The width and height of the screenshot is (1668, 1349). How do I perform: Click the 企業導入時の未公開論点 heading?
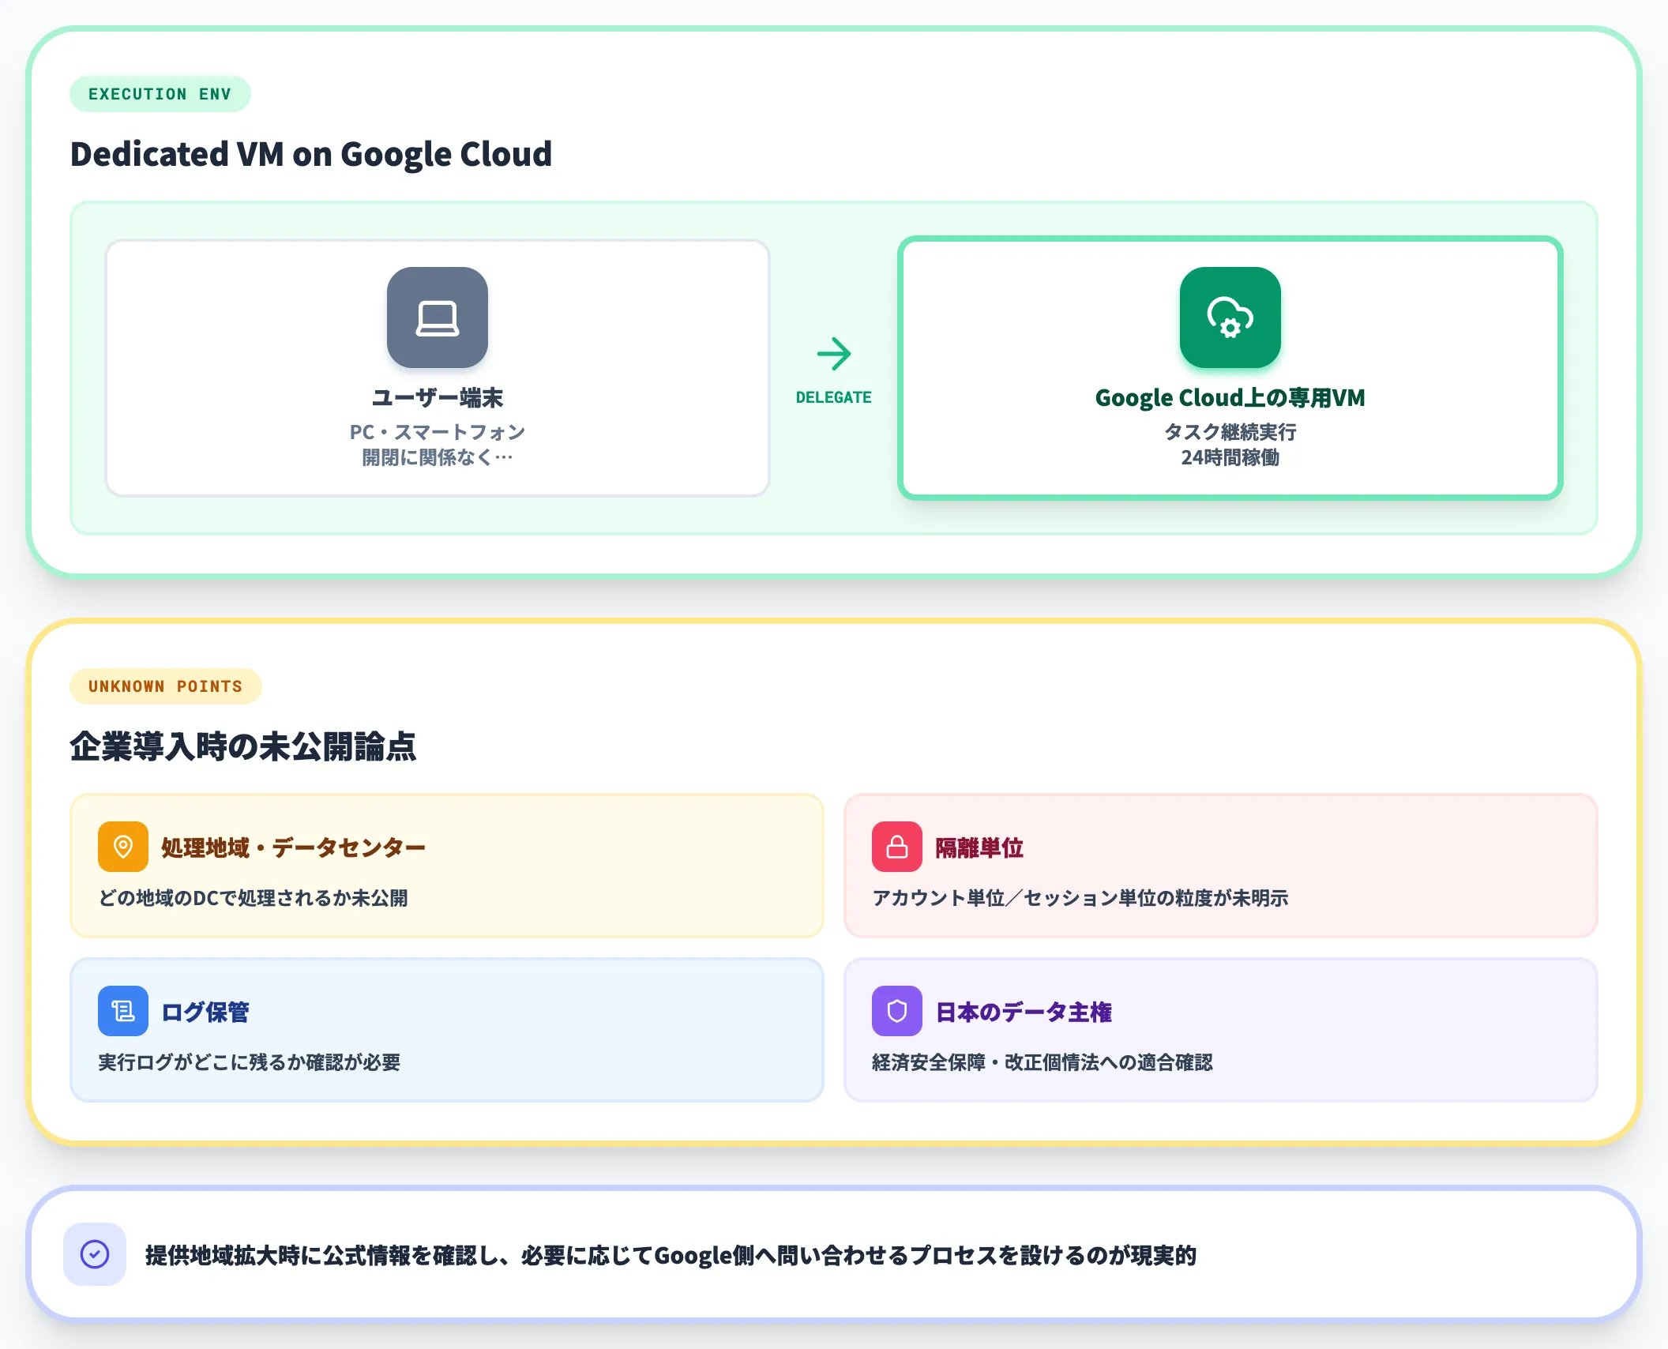click(x=243, y=746)
